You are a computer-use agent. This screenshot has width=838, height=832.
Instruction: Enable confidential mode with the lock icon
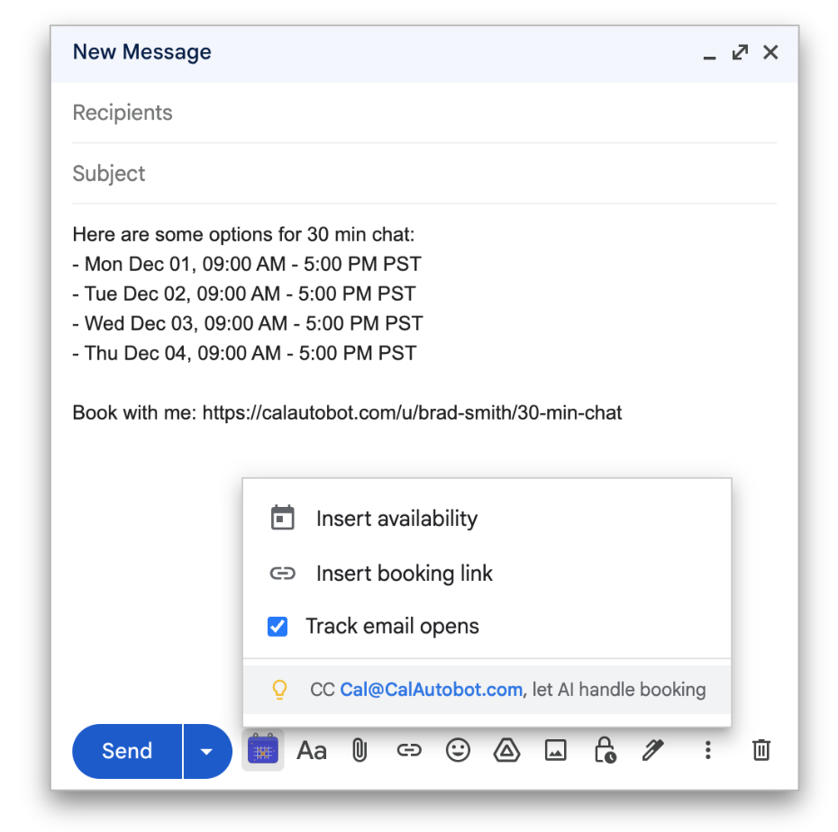pyautogui.click(x=604, y=749)
